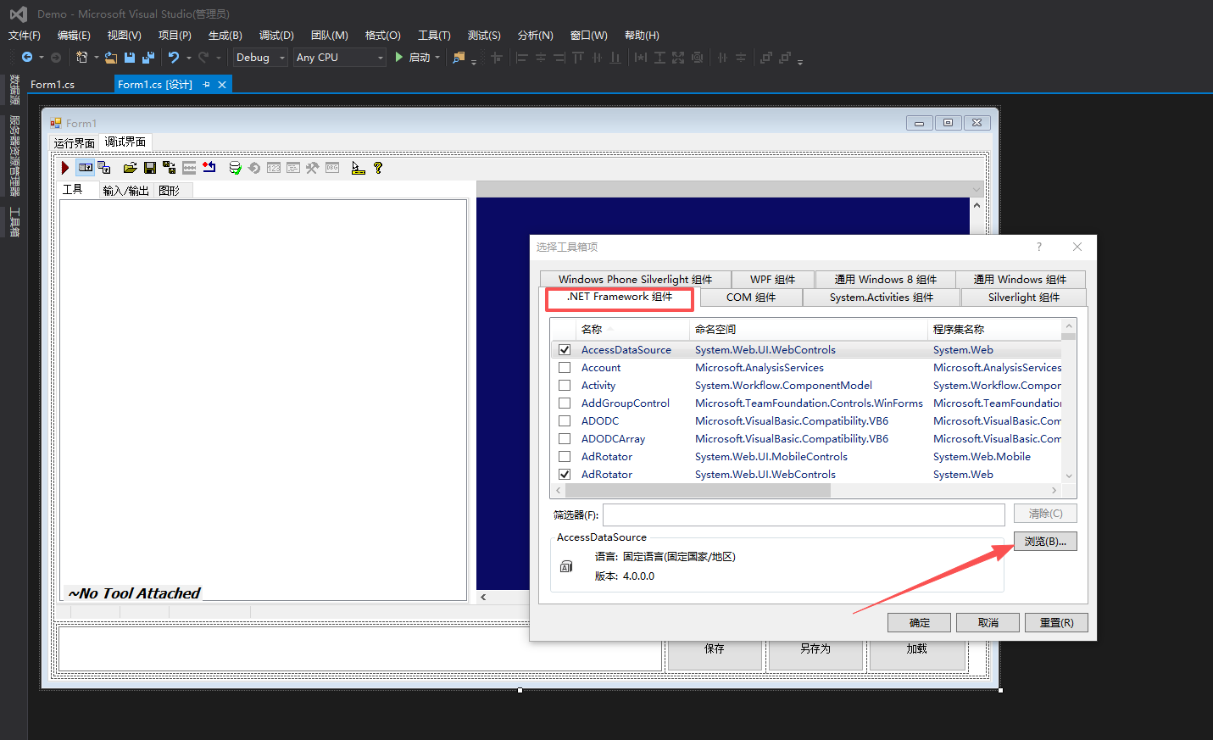The height and width of the screenshot is (740, 1213).
Task: Check the Activity component checkbox
Action: click(x=565, y=385)
